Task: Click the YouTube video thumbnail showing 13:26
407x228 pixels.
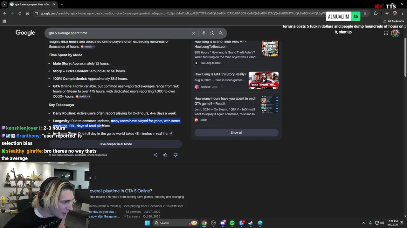Action: click(263, 80)
